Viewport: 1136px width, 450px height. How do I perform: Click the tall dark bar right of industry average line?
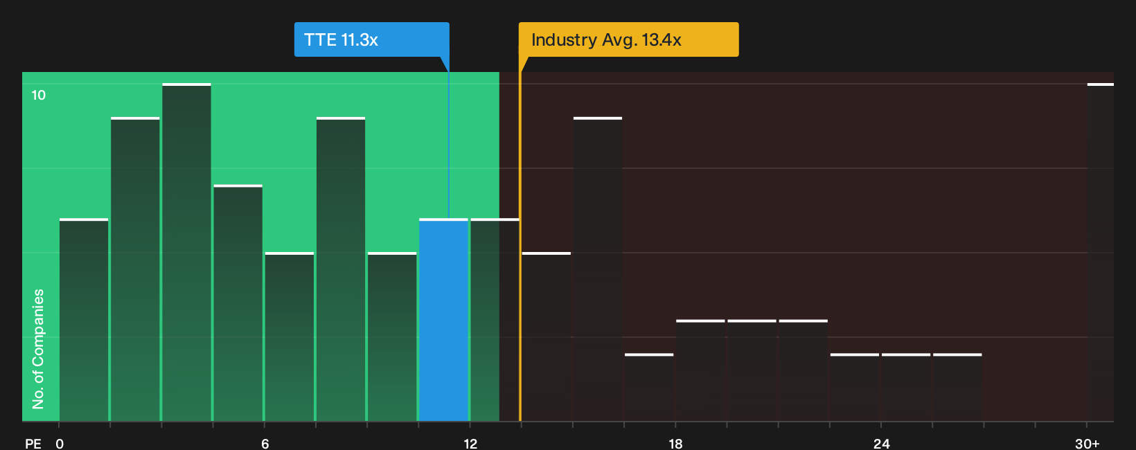coord(598,269)
